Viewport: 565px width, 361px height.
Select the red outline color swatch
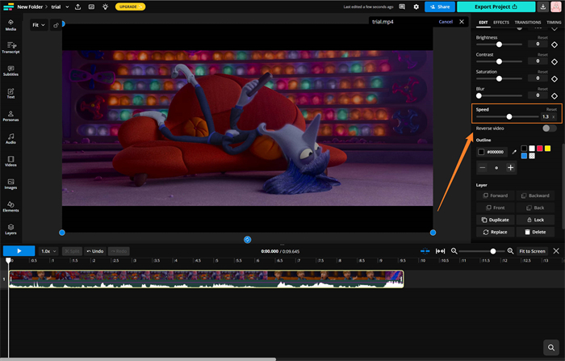click(x=540, y=148)
